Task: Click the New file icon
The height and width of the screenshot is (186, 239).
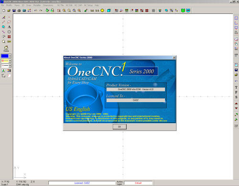Action: pos(4,11)
